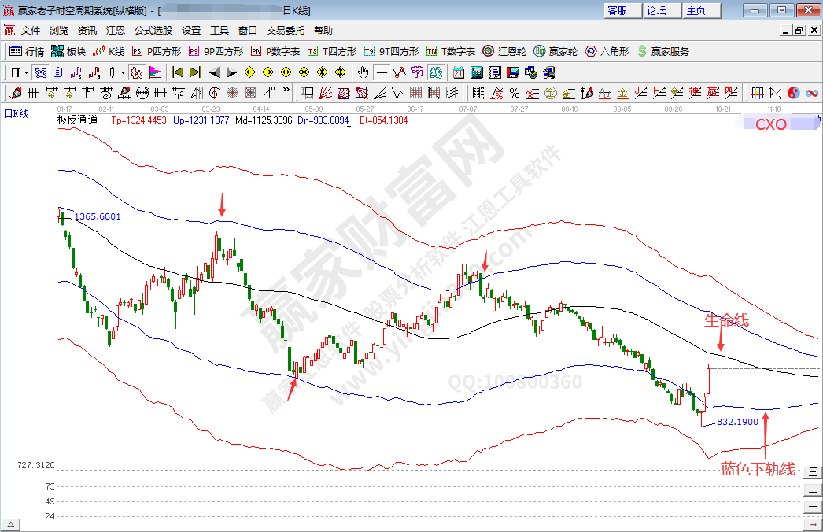Open the 公式选股 menu

(x=153, y=31)
